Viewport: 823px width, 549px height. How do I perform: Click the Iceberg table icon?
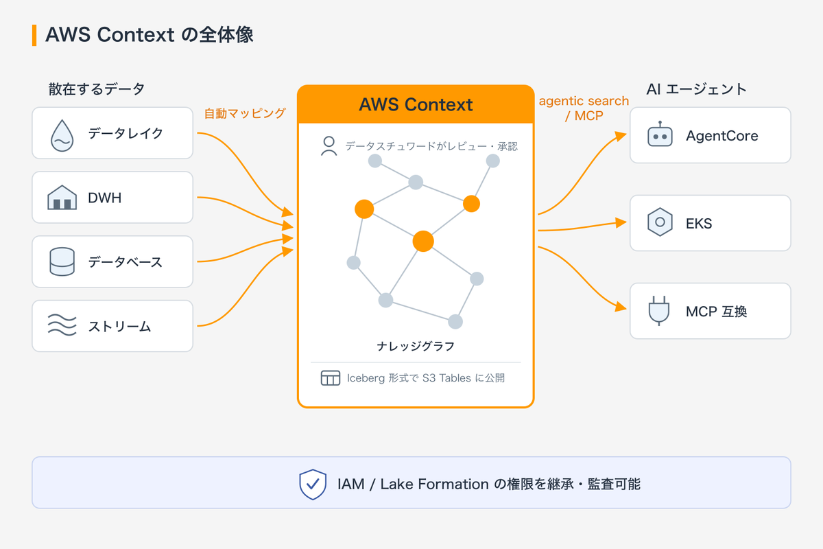[331, 378]
